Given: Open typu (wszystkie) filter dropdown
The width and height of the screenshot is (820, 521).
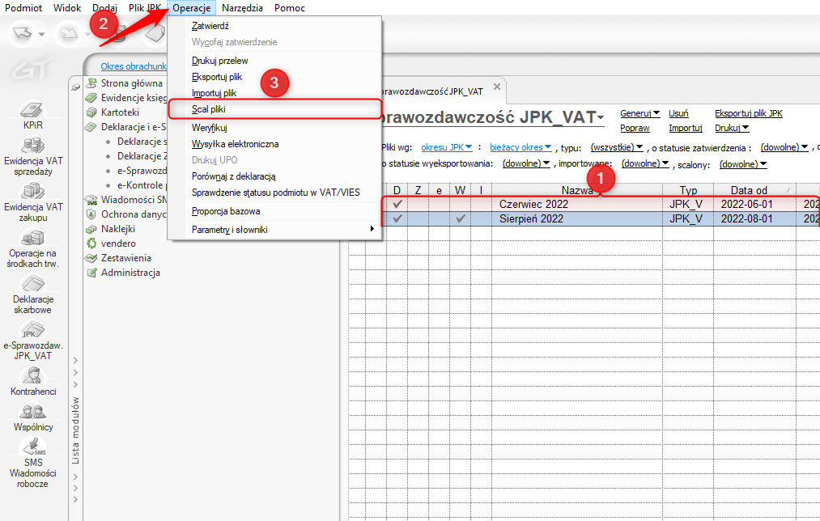Looking at the screenshot, I should click(617, 147).
